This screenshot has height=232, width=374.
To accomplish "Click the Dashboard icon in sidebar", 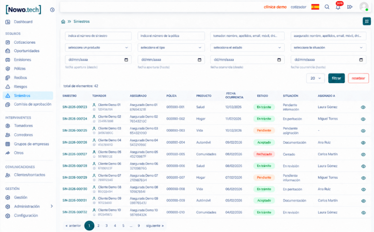I will click(x=8, y=22).
